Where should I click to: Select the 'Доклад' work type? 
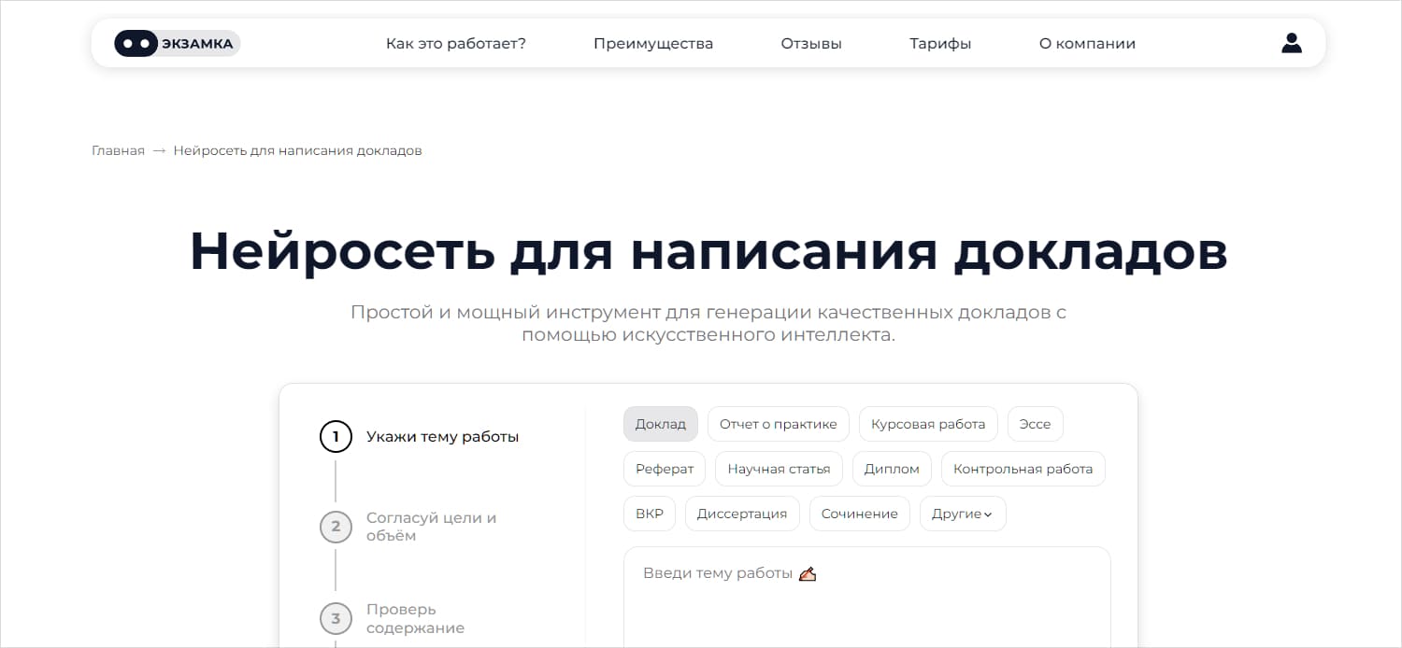pyautogui.click(x=660, y=423)
